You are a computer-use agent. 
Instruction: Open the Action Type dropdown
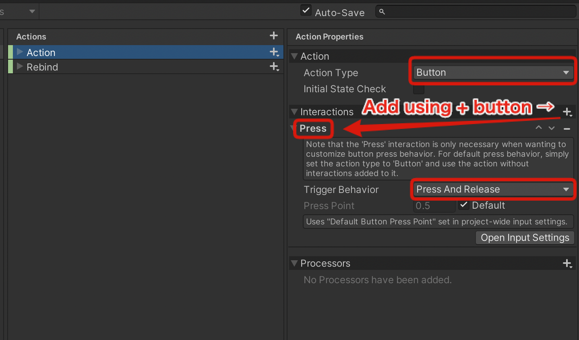(492, 73)
